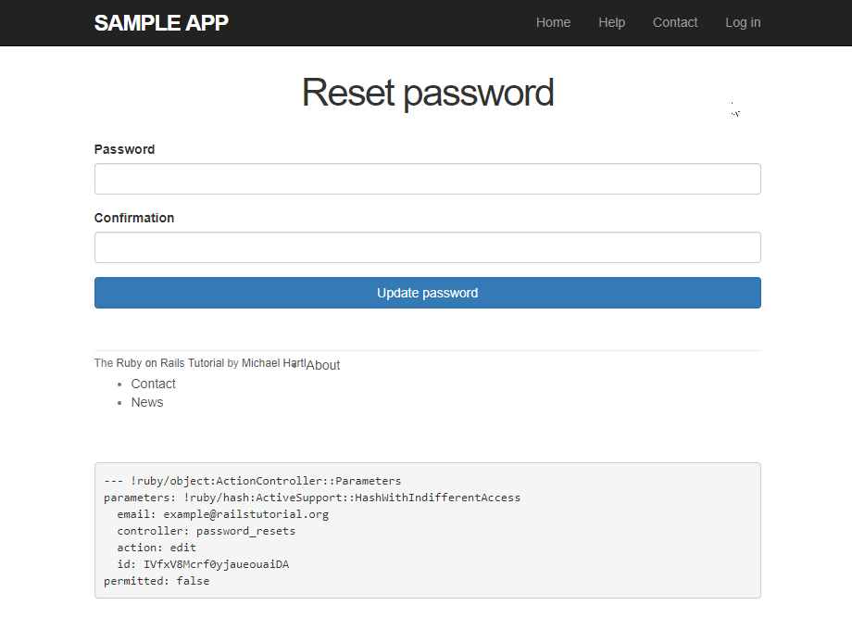This screenshot has width=852, height=643.
Task: Open the News footer link
Action: tap(146, 402)
